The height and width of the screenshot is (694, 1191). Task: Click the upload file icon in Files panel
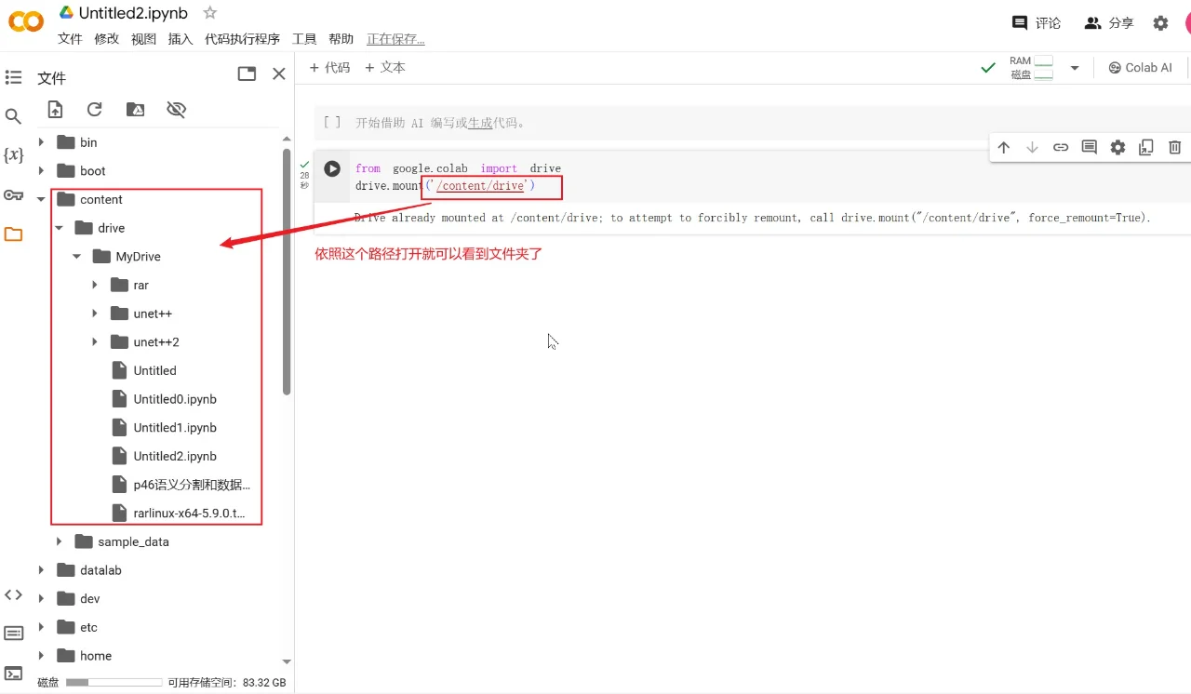pos(56,110)
